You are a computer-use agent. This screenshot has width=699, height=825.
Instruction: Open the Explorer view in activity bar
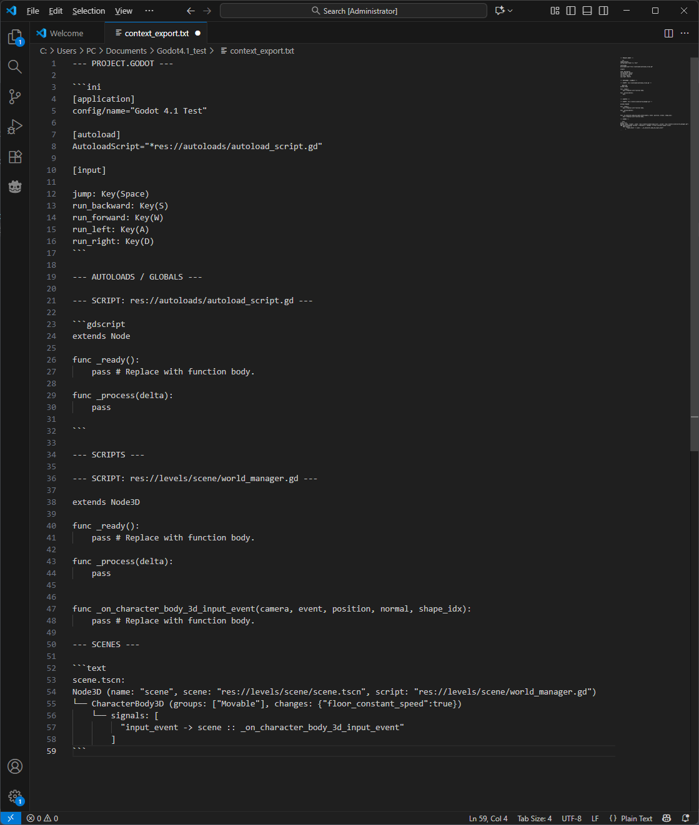pos(15,37)
